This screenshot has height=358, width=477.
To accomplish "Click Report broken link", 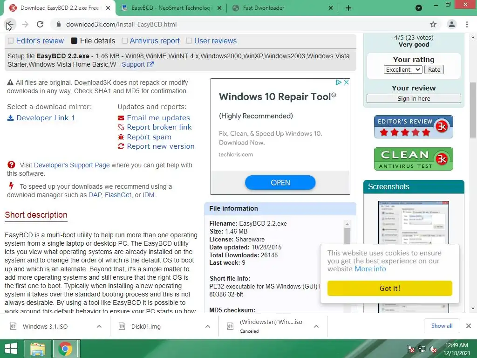I will coord(159,127).
